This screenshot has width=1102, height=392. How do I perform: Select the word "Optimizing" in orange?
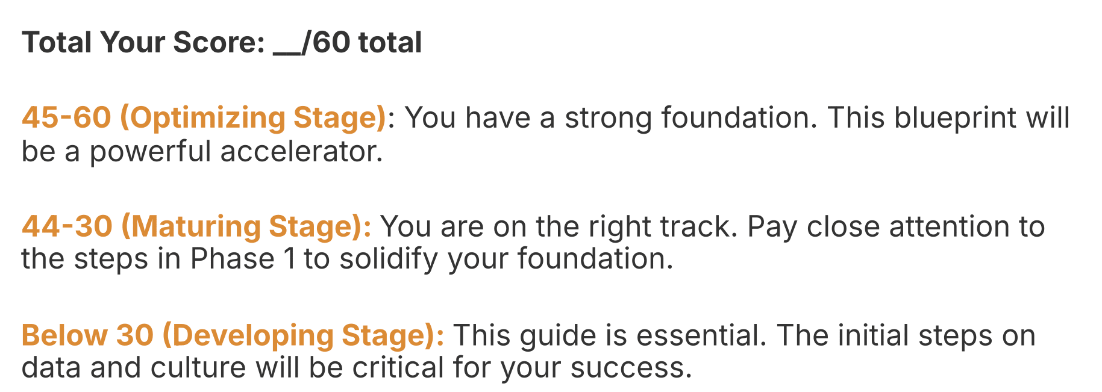pyautogui.click(x=207, y=117)
